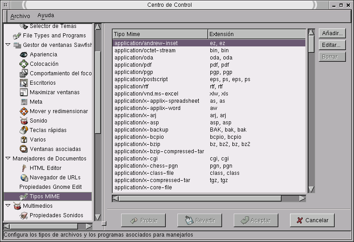Open the Selector de Temas icon

click(x=24, y=27)
